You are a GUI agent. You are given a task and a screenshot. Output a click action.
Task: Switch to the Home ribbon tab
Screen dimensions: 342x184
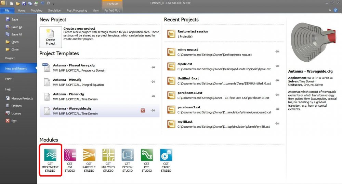click(21, 10)
